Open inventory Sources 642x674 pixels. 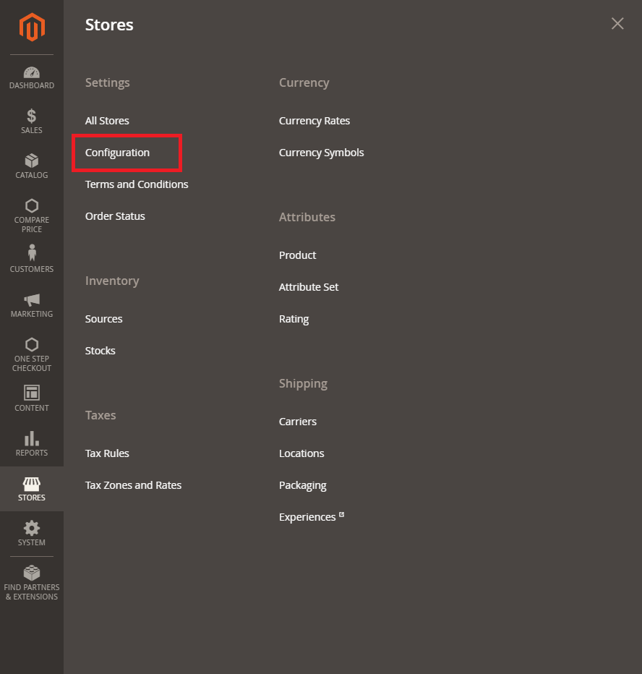[x=103, y=319]
